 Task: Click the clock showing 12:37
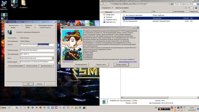[x=192, y=108]
